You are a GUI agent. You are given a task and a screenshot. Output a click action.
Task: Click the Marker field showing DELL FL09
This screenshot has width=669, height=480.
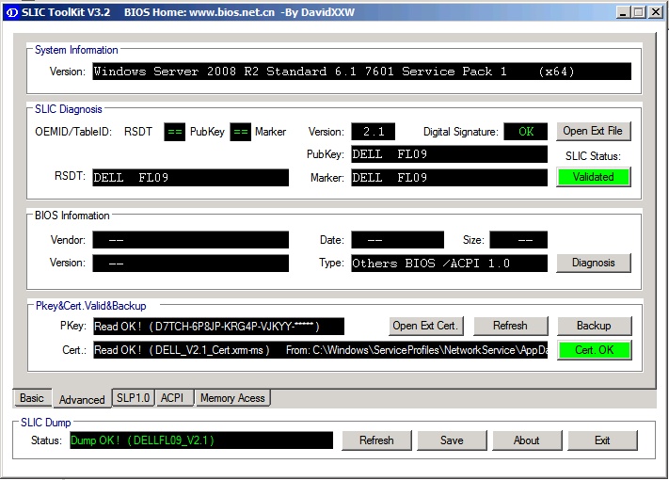click(x=449, y=178)
